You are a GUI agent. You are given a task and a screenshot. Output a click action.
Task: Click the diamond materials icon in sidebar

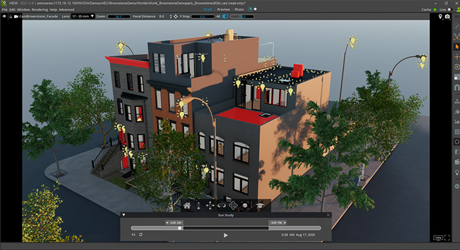(x=456, y=112)
